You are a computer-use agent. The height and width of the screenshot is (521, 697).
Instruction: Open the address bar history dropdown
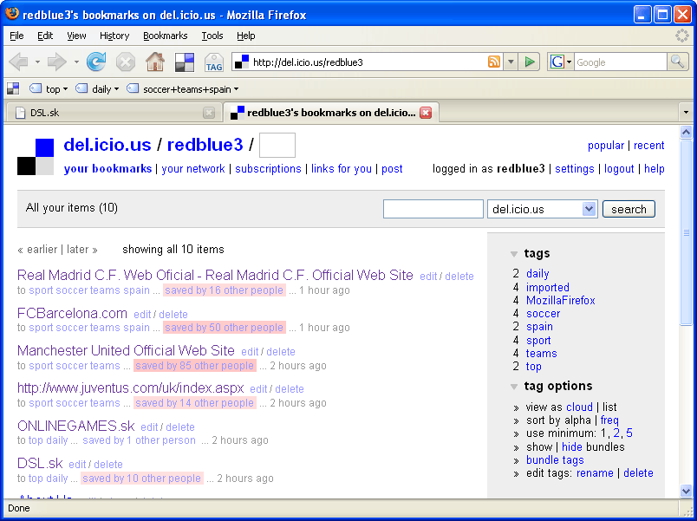click(x=511, y=62)
